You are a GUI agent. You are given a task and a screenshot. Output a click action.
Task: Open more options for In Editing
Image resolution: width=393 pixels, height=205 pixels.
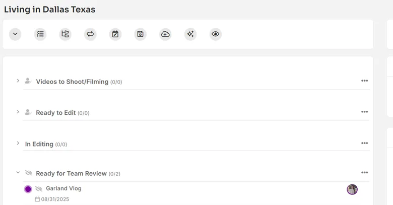tap(364, 143)
